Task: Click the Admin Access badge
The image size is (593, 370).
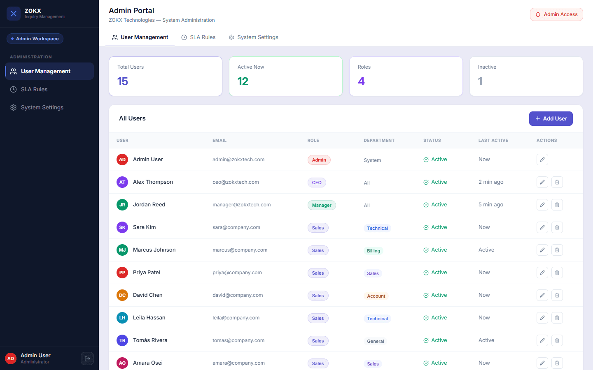Action: pos(556,14)
